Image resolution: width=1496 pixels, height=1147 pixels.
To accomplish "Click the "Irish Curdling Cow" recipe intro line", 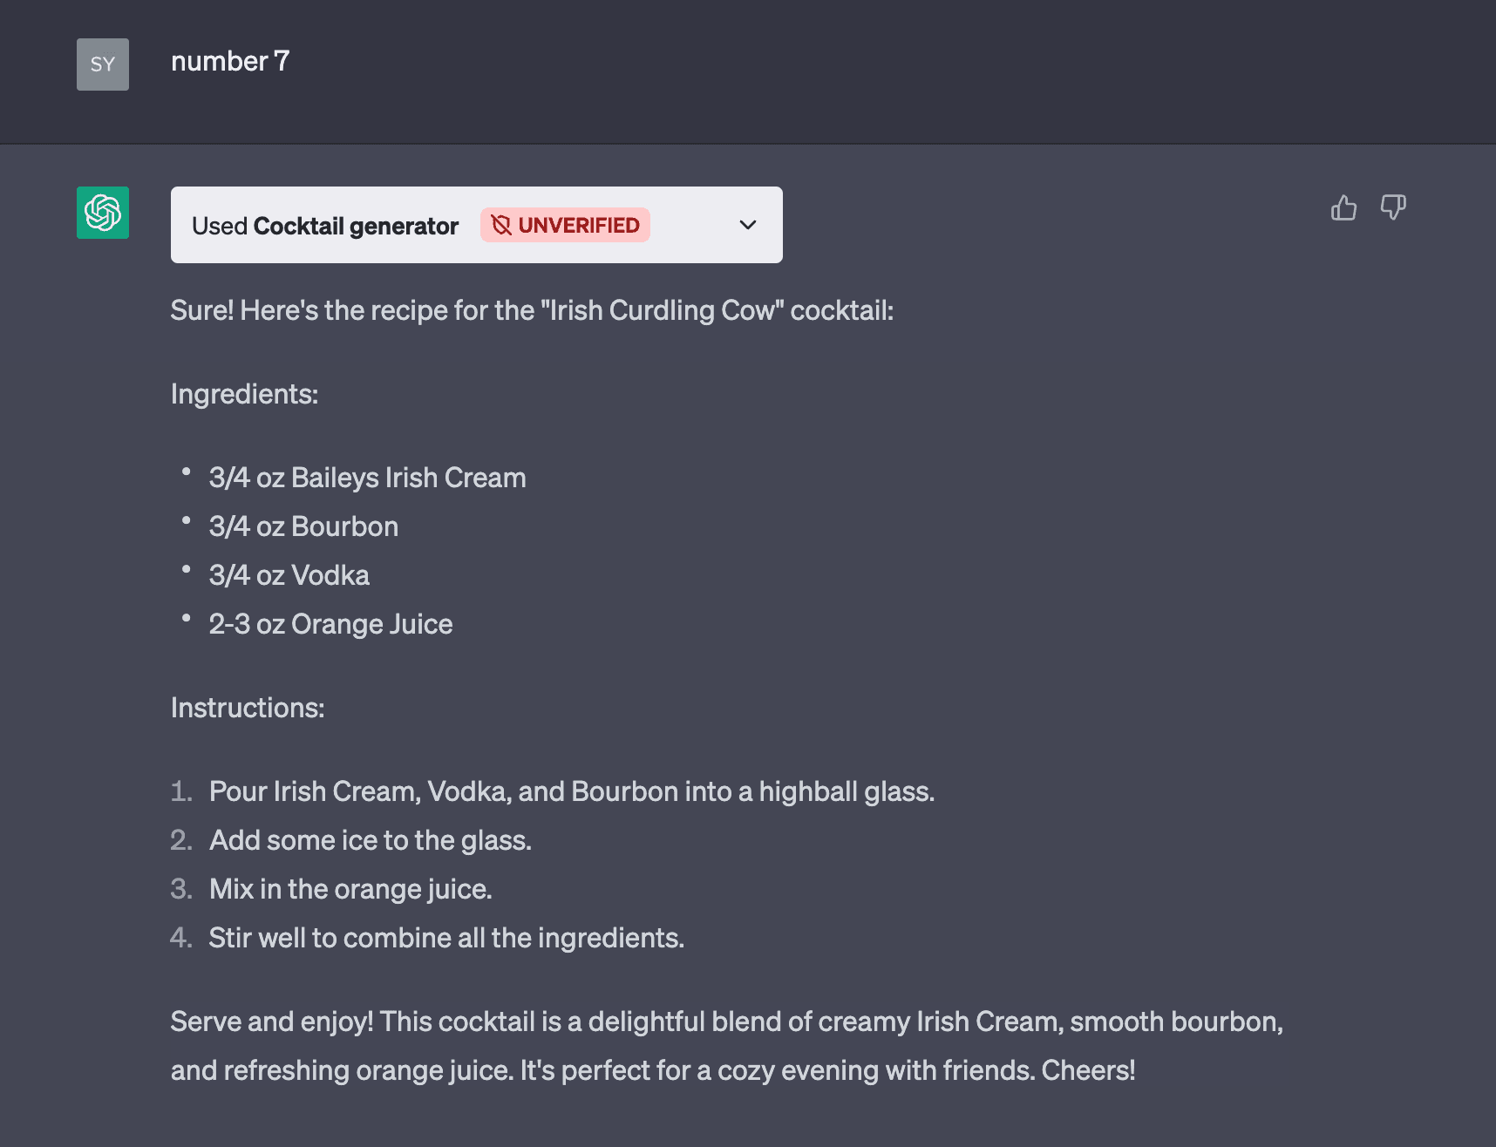I will [x=532, y=310].
